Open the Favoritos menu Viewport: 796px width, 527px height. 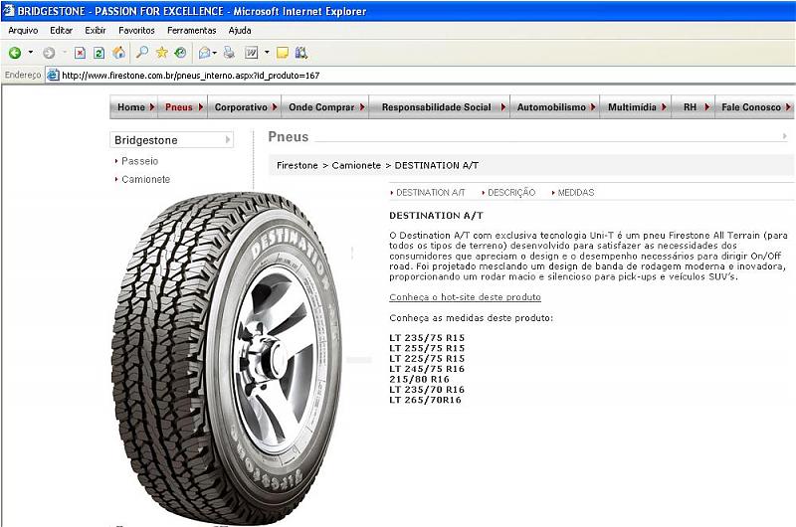point(136,31)
